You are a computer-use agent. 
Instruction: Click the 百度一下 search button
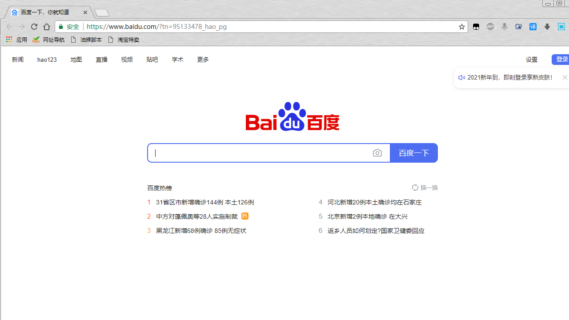[413, 152]
